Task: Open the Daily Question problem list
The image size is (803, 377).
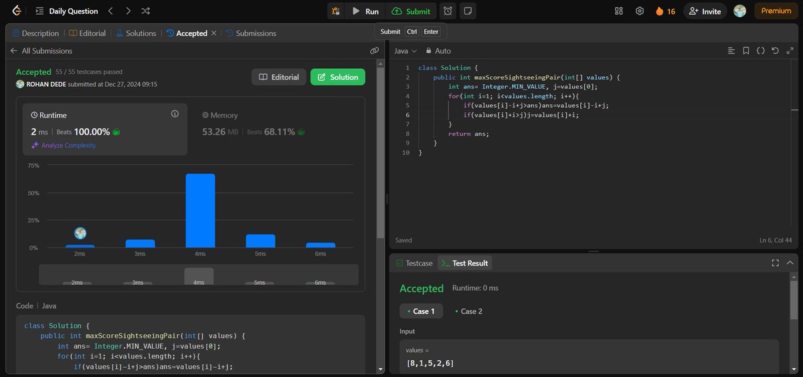Action: point(67,11)
